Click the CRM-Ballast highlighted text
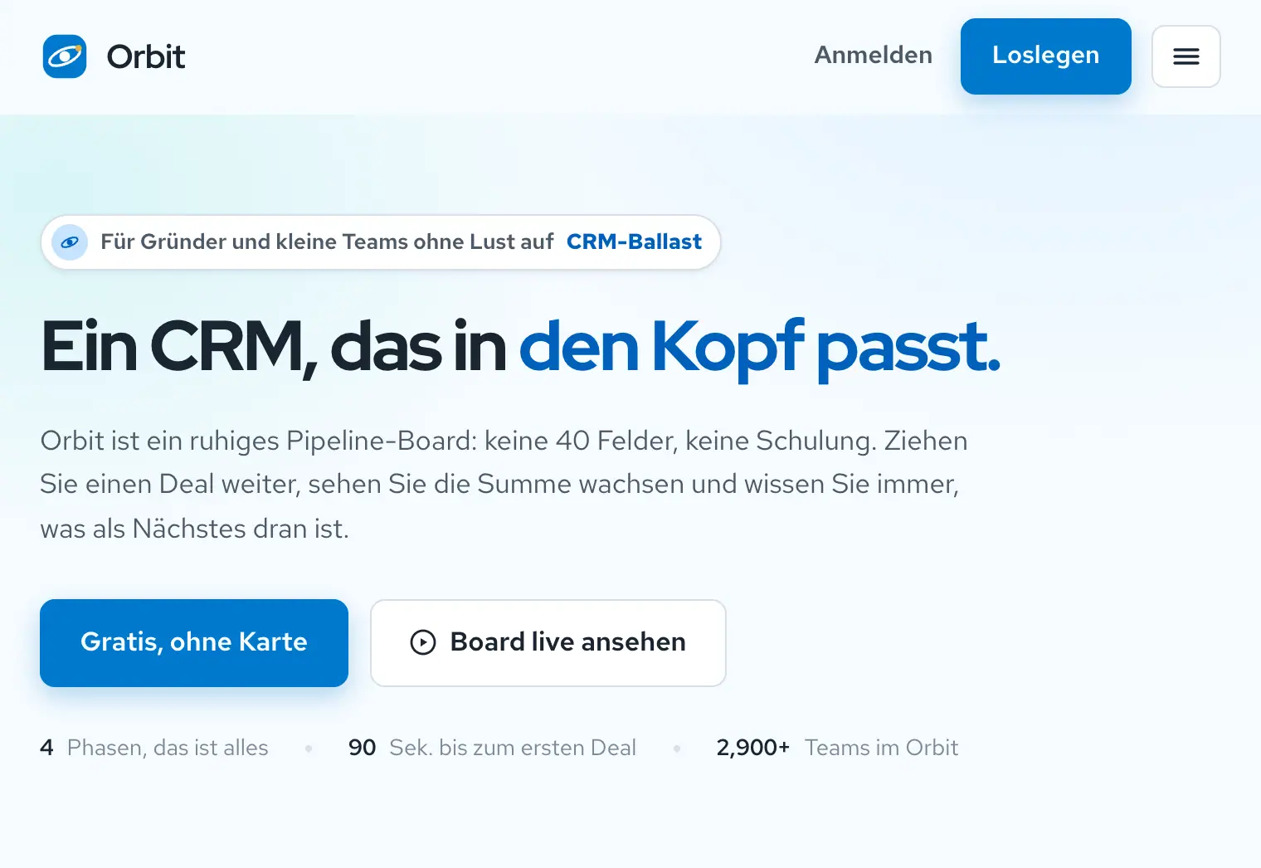 click(634, 241)
